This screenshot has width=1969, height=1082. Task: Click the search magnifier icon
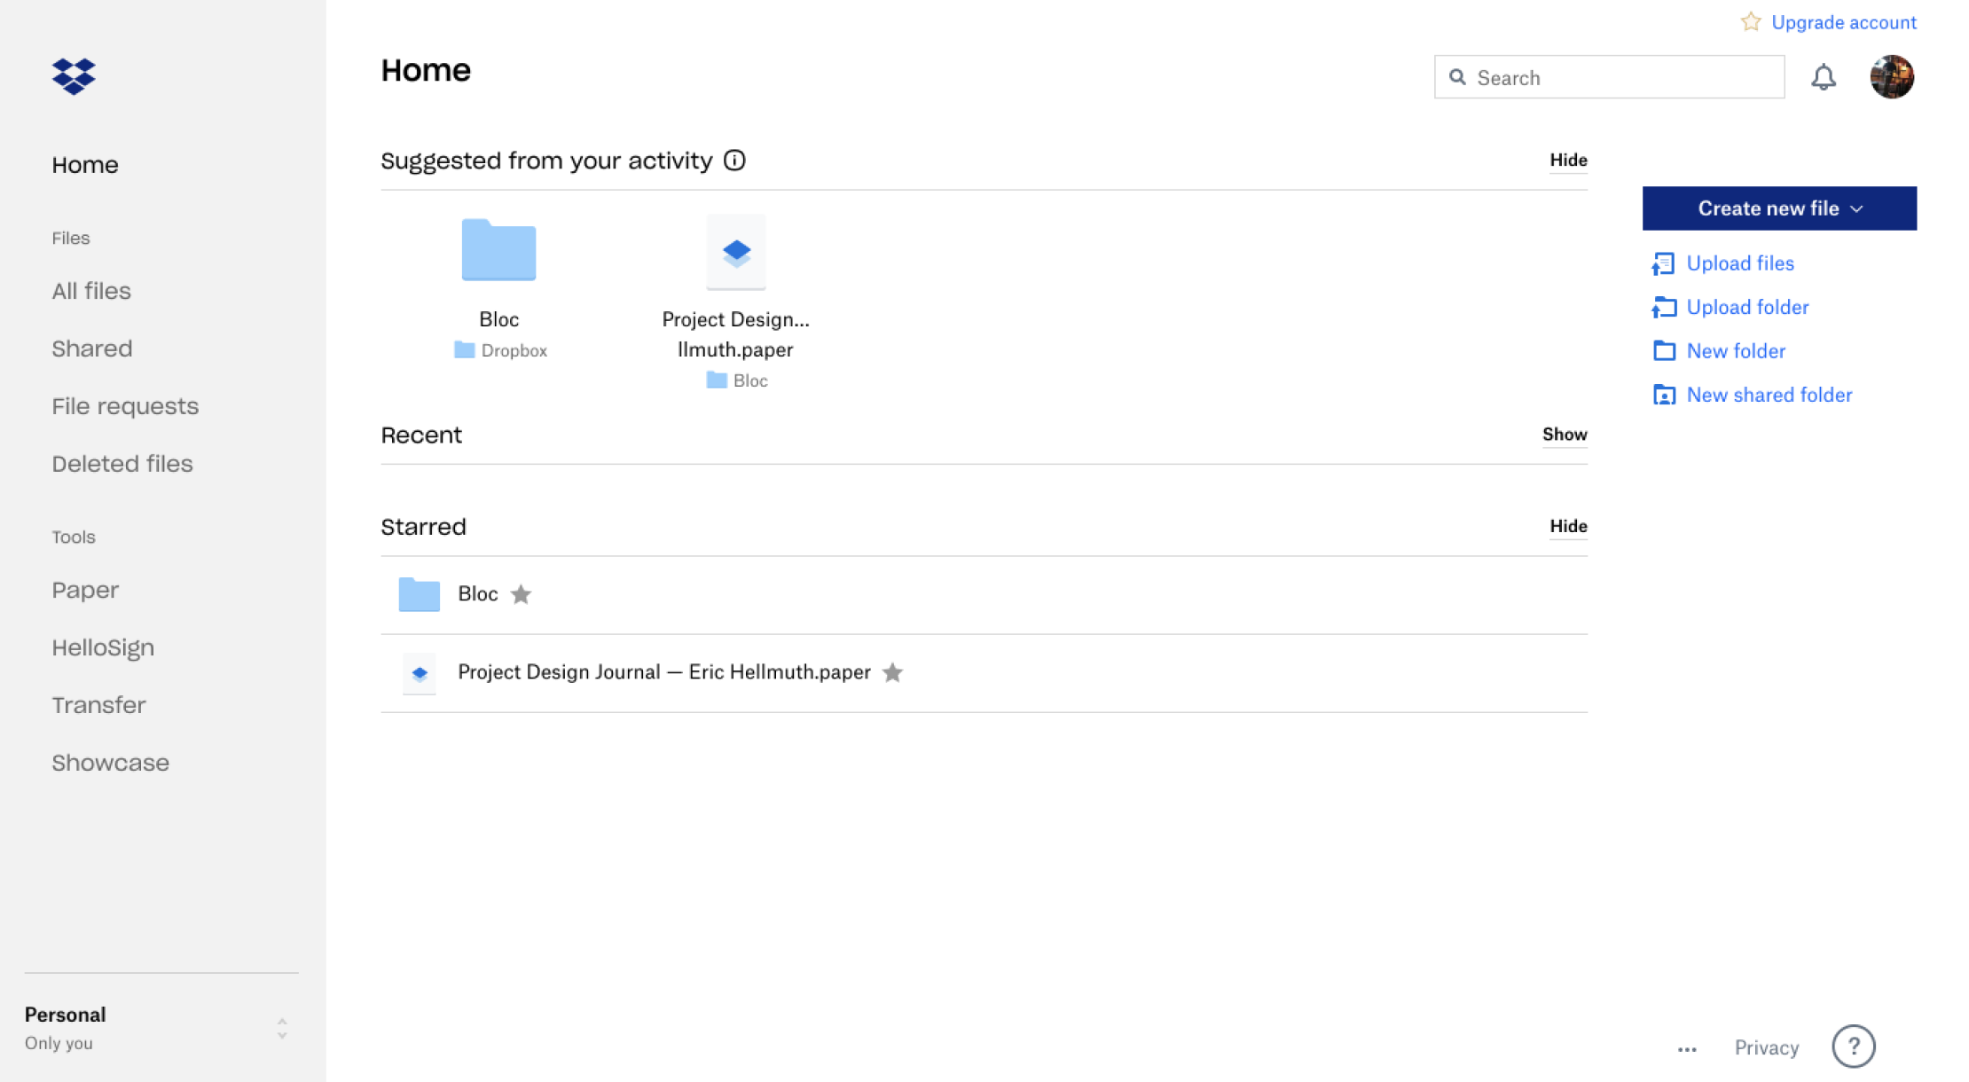coord(1457,77)
